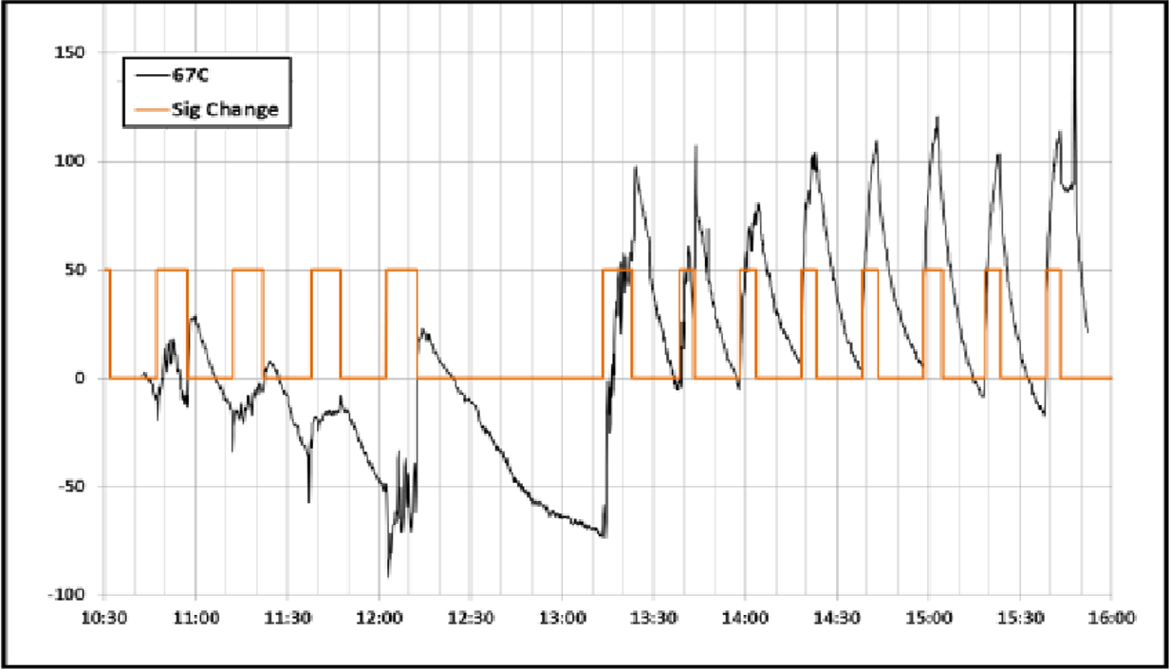The width and height of the screenshot is (1170, 669).
Task: Click the black 67C legend line marker
Action: [151, 76]
